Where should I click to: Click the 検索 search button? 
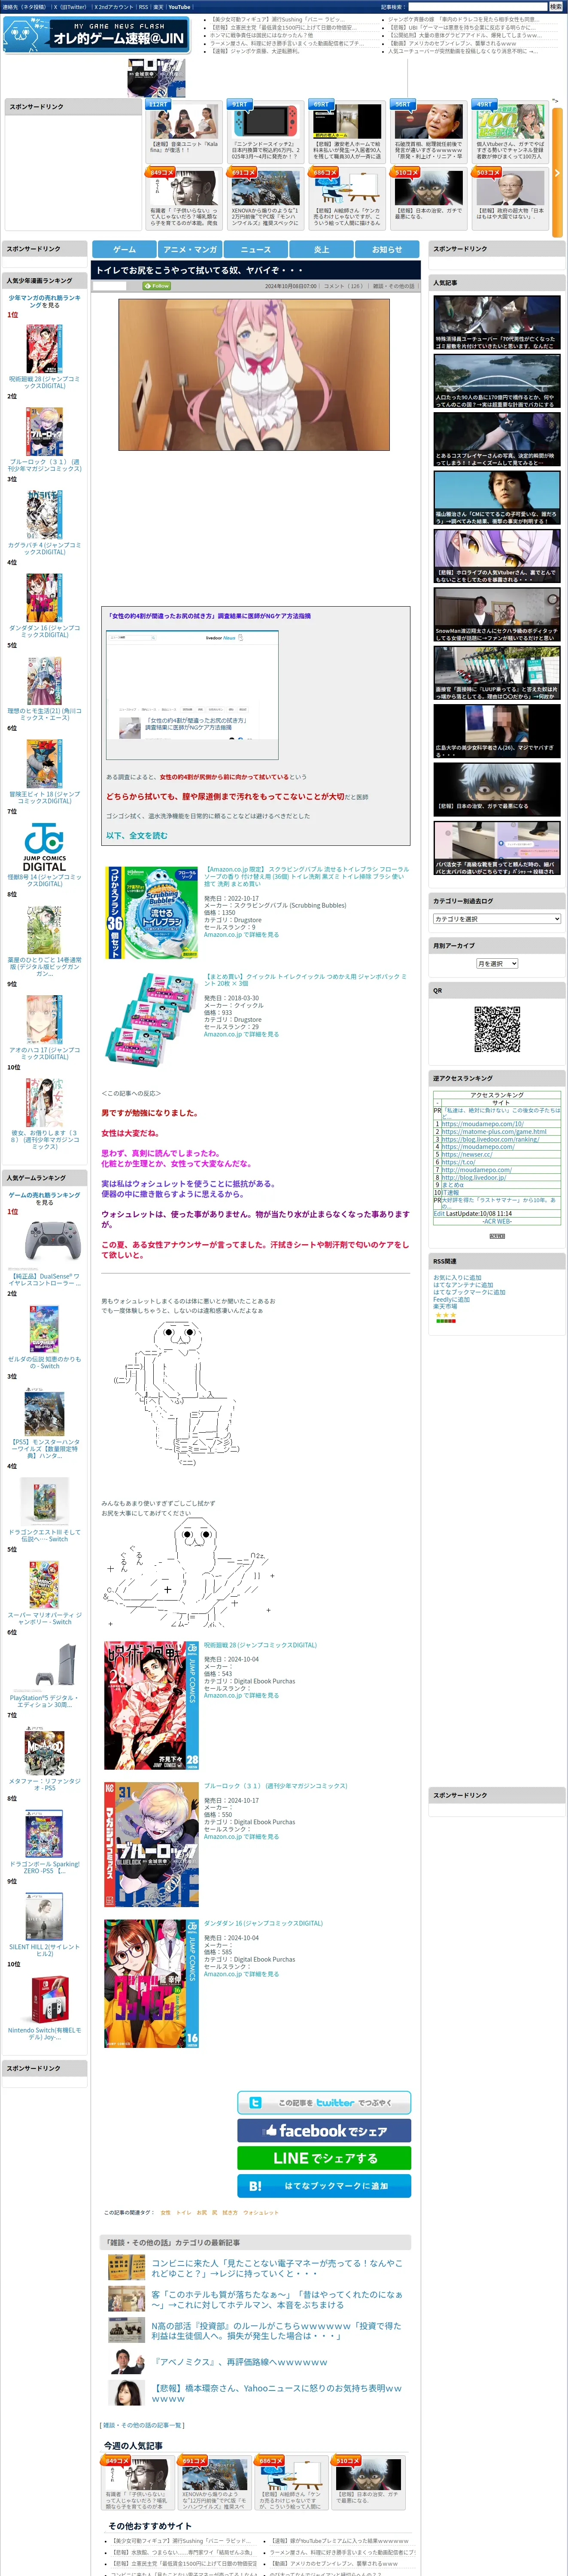pyautogui.click(x=555, y=7)
